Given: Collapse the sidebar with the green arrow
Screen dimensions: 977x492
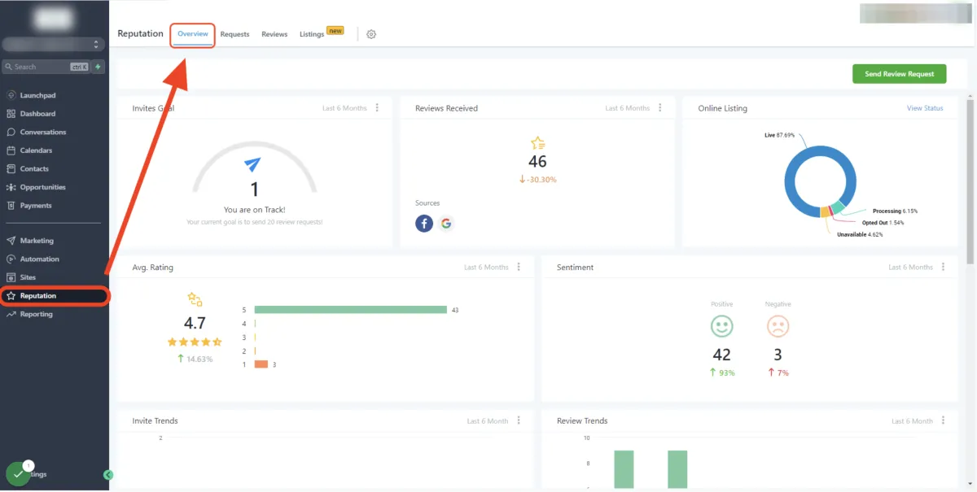Looking at the screenshot, I should click(x=108, y=475).
